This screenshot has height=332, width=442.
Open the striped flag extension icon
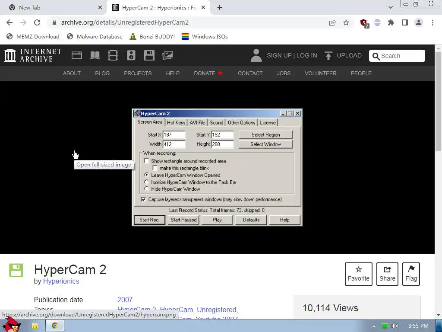pos(377,22)
